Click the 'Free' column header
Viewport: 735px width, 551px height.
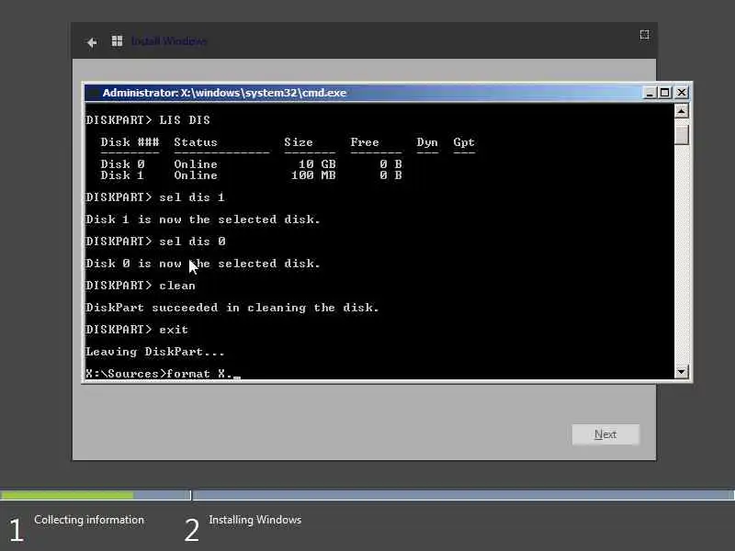[365, 142]
